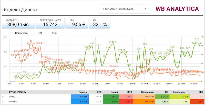Sort table by Показы column
This screenshot has width=205, height=105.
(x=83, y=92)
